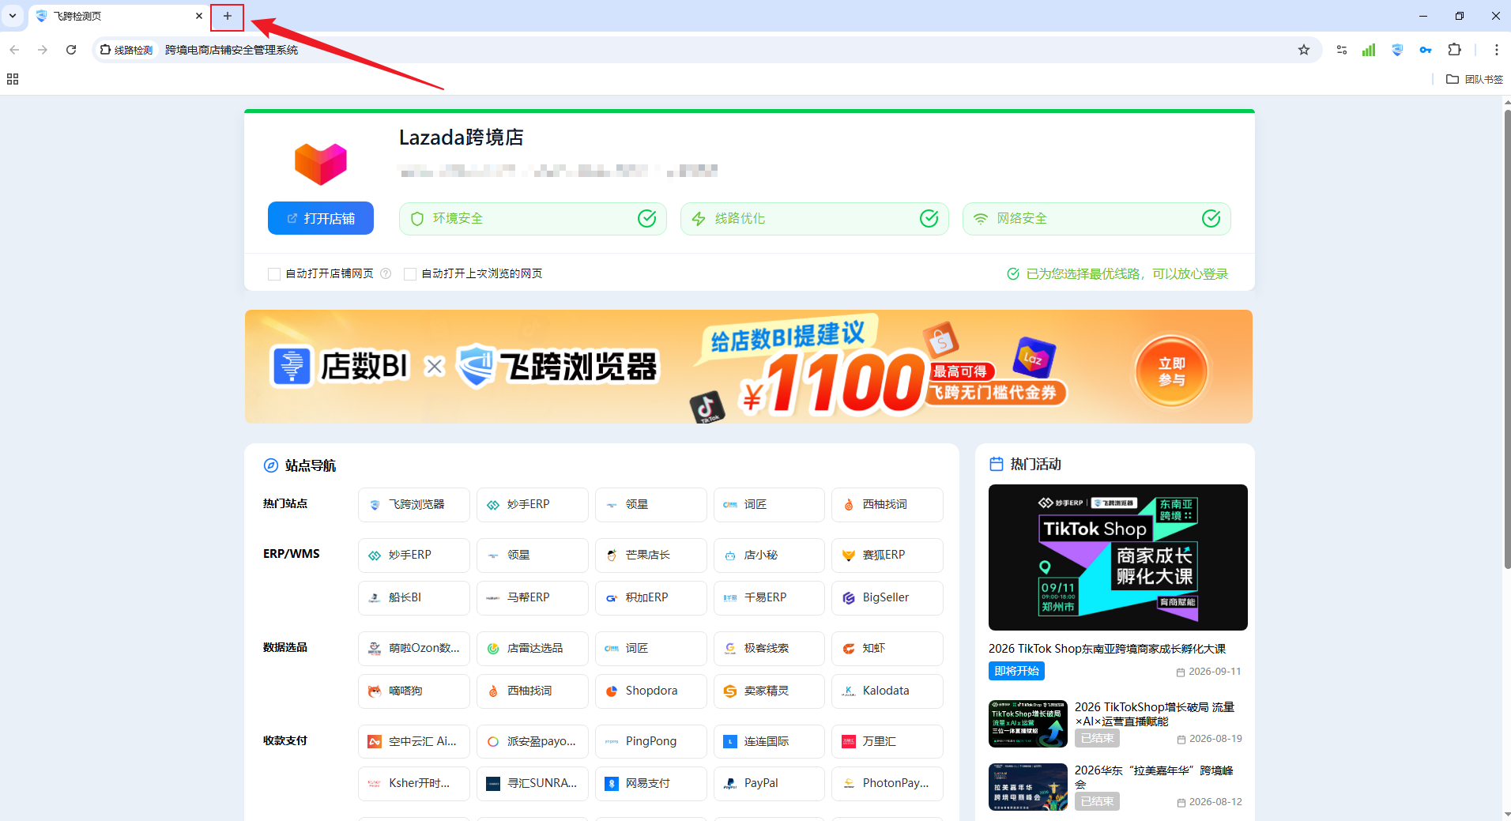
Task: Open the 团队书签 bookmarks folder
Action: coord(1475,79)
